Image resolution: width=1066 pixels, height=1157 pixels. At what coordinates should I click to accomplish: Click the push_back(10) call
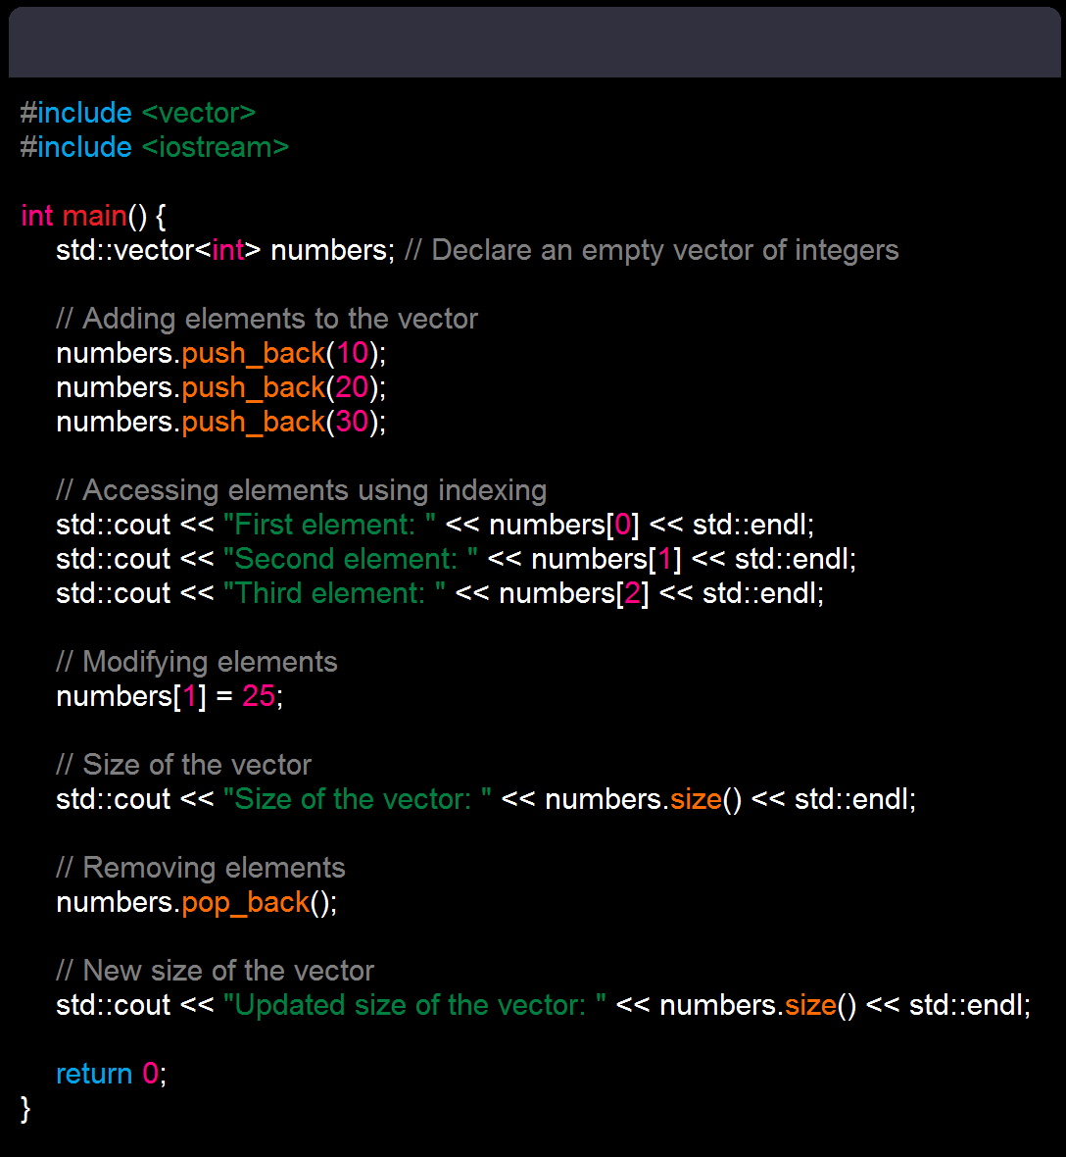click(221, 353)
